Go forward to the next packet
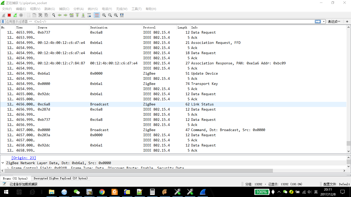The width and height of the screenshot is (351, 197). 66,15
